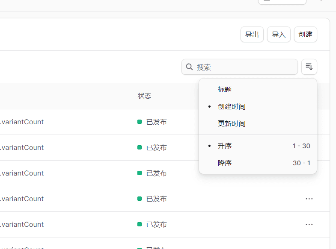Click the 导出 button
Screen dimensions: 336x249
pos(252,35)
